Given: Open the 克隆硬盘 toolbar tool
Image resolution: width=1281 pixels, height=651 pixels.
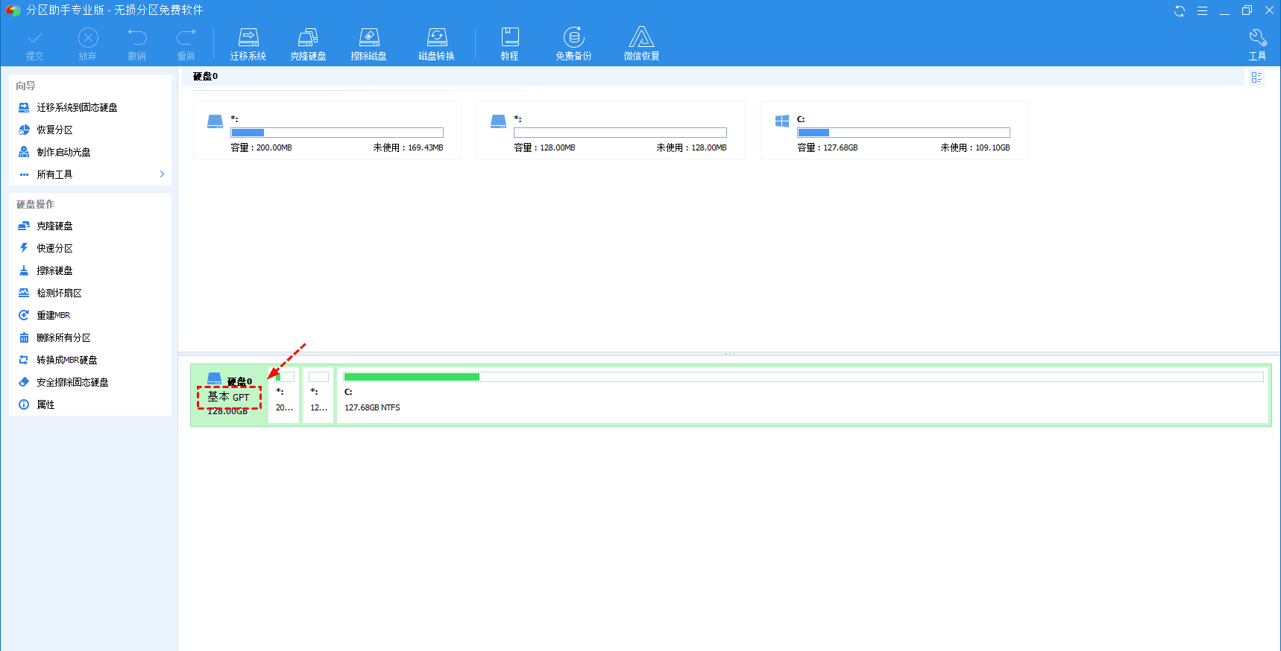Looking at the screenshot, I should tap(308, 45).
